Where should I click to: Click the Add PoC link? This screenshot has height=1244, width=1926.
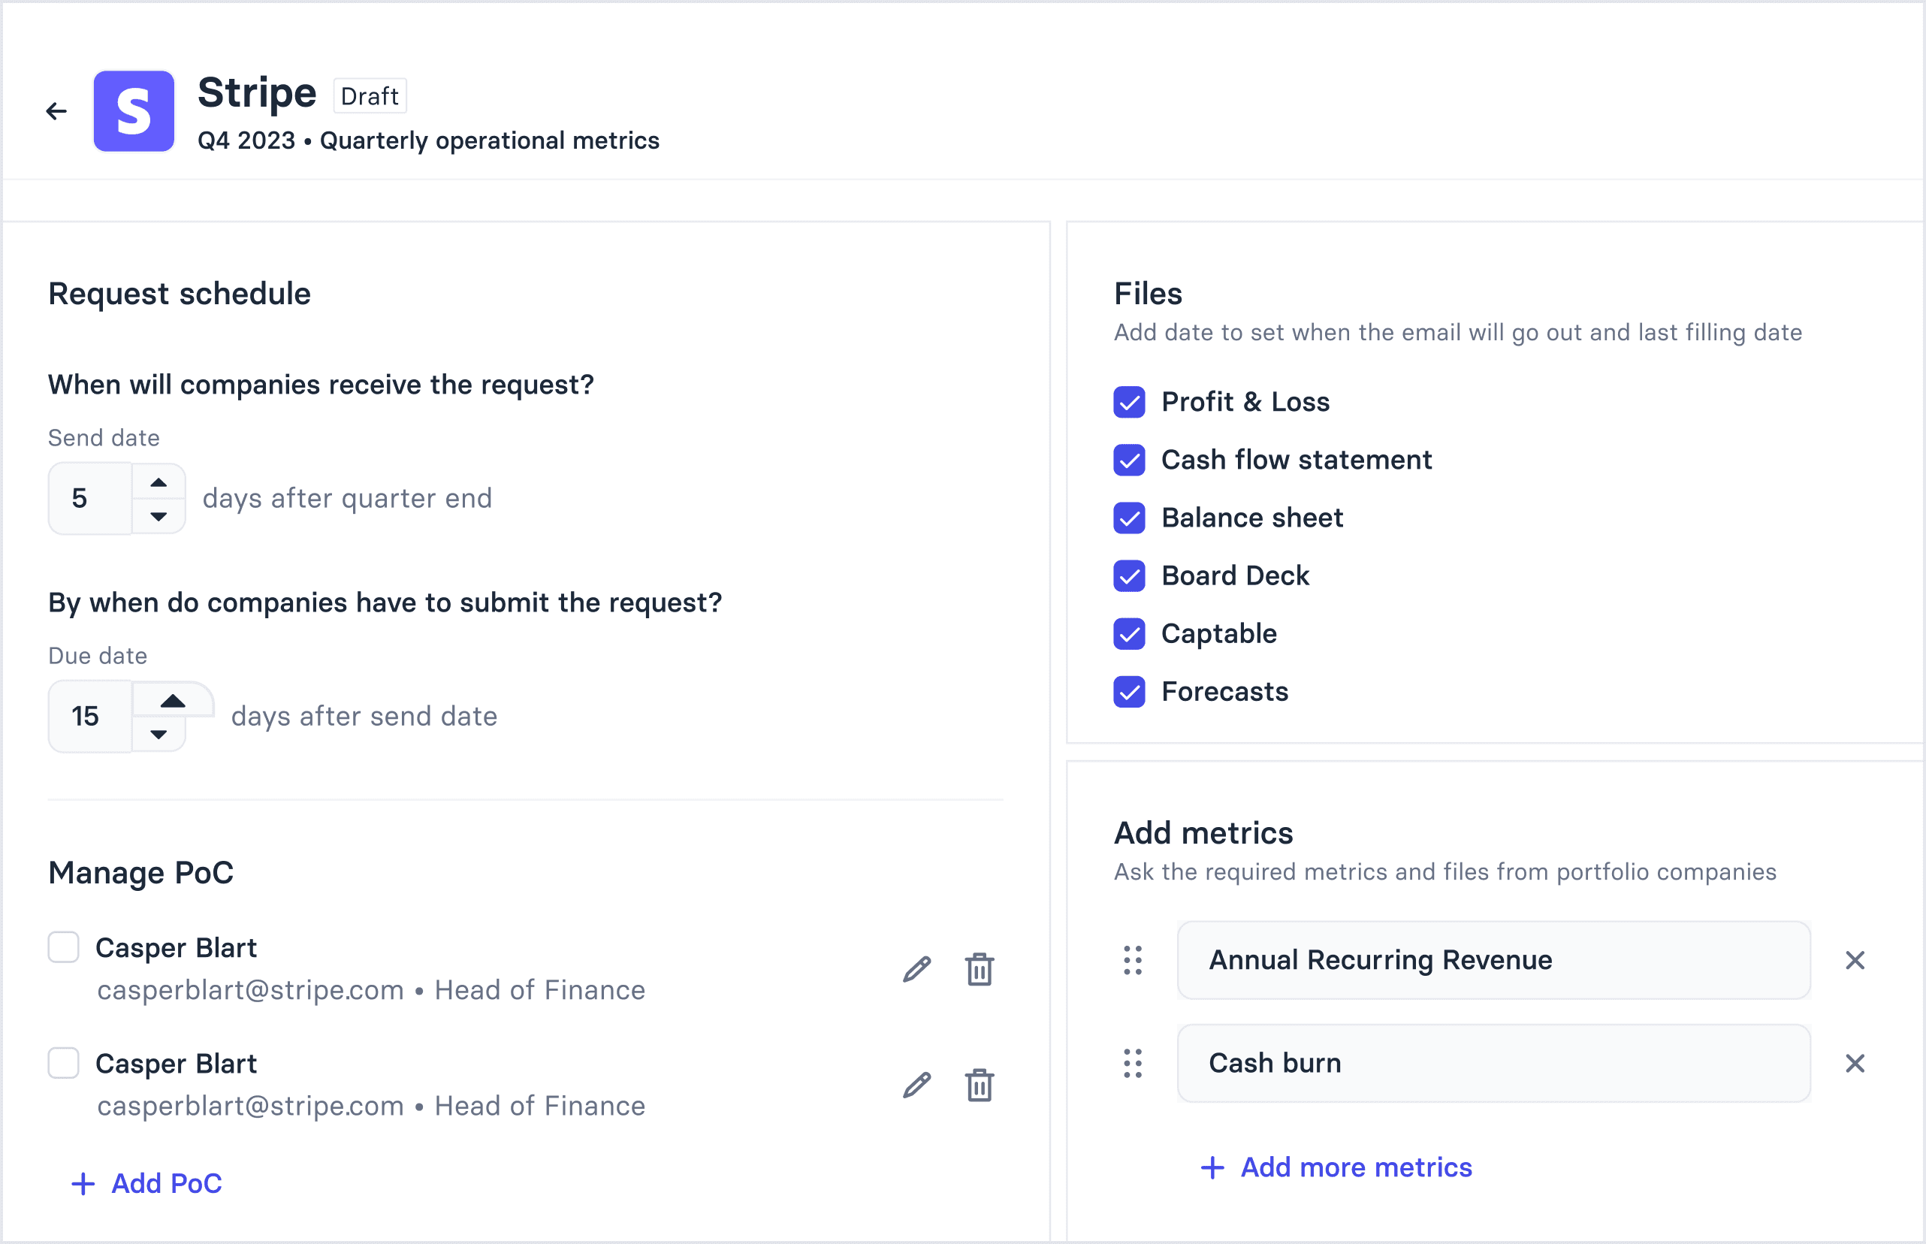tap(147, 1183)
